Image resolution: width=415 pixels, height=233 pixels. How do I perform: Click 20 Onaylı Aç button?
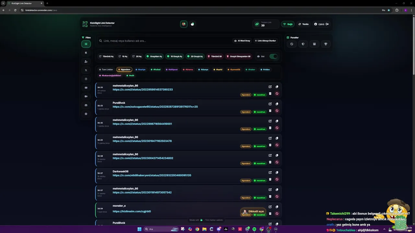195,56
